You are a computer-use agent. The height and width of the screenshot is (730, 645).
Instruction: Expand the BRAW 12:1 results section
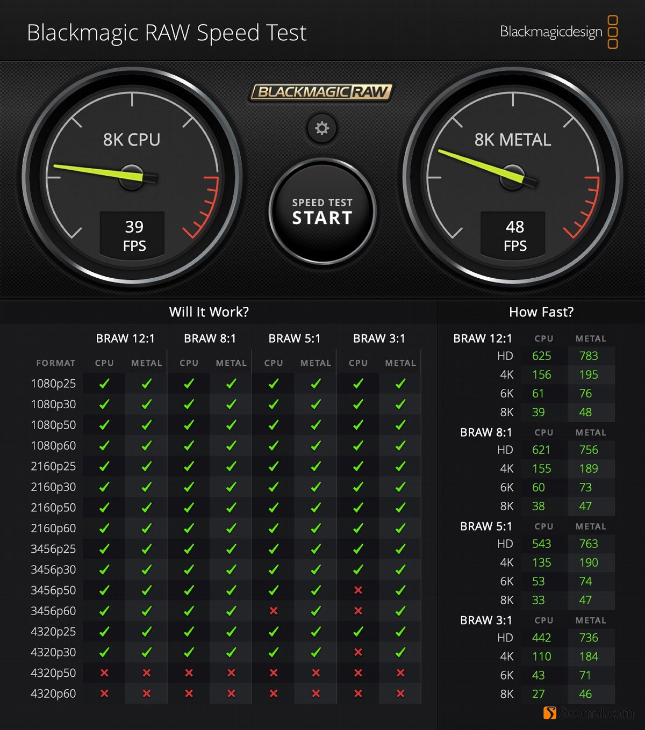pyautogui.click(x=483, y=338)
